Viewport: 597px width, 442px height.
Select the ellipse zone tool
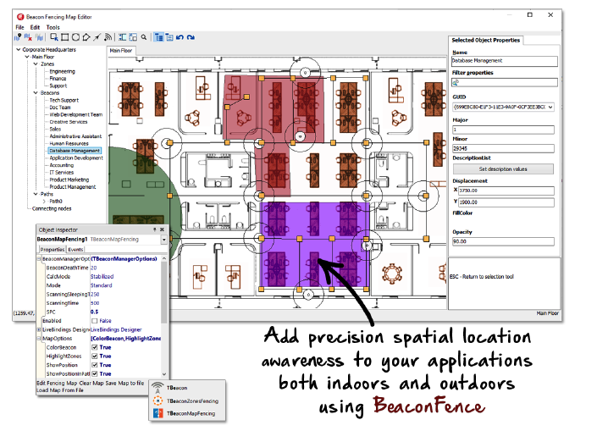(x=75, y=37)
